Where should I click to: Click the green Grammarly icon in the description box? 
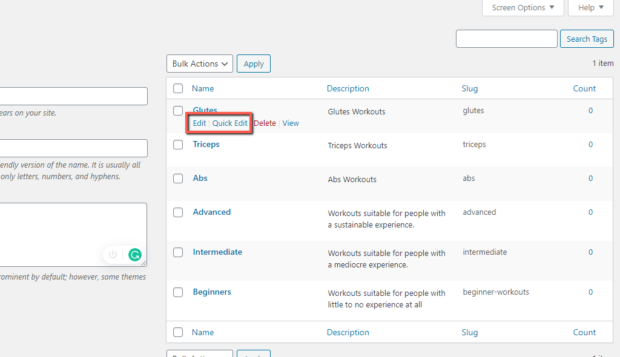coord(135,255)
